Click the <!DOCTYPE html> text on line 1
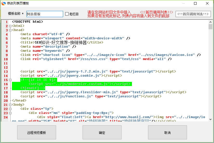Image resolution: width=214 pixels, height=143 pixels. (28, 22)
